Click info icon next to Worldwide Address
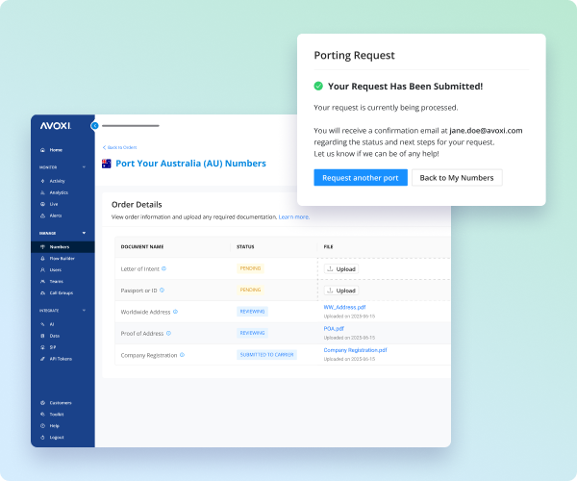The height and width of the screenshot is (481, 577). 176,312
